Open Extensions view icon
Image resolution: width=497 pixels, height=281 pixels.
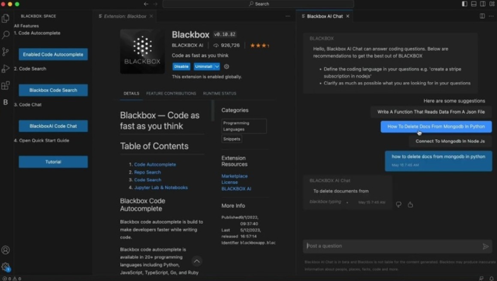click(x=6, y=85)
